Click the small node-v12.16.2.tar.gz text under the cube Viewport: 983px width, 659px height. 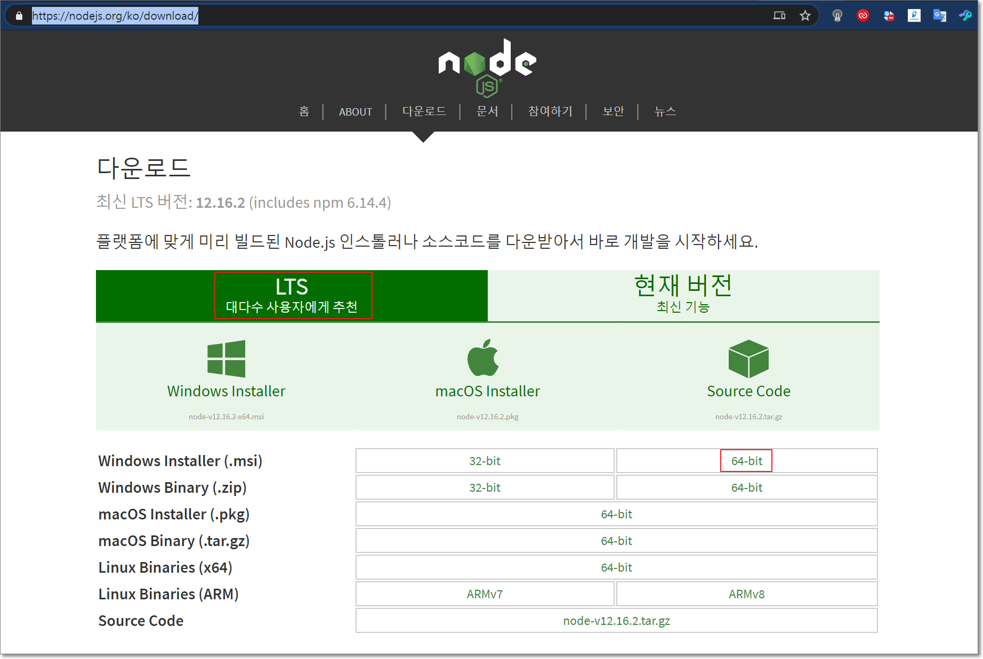(x=748, y=417)
